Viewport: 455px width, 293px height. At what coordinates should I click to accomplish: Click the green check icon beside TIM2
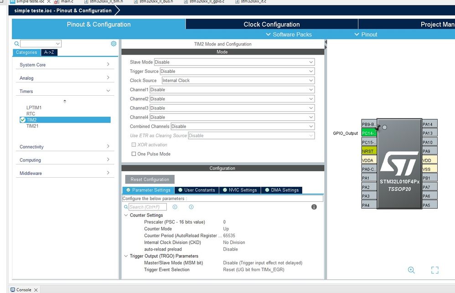tap(23, 120)
